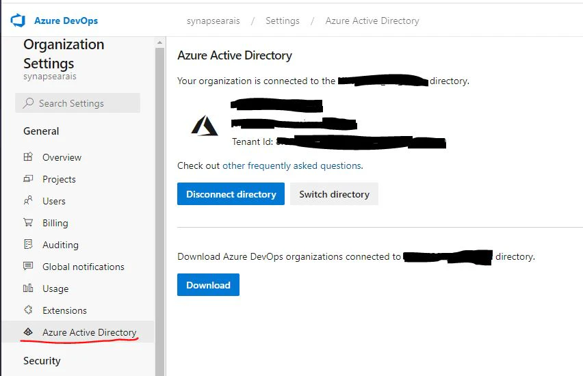
Task: Click the Extensions puzzle icon
Action: [x=28, y=310]
